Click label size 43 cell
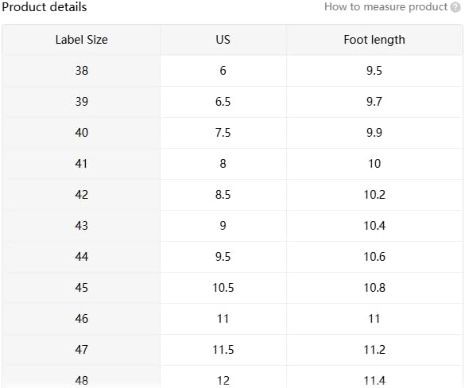 click(x=82, y=226)
